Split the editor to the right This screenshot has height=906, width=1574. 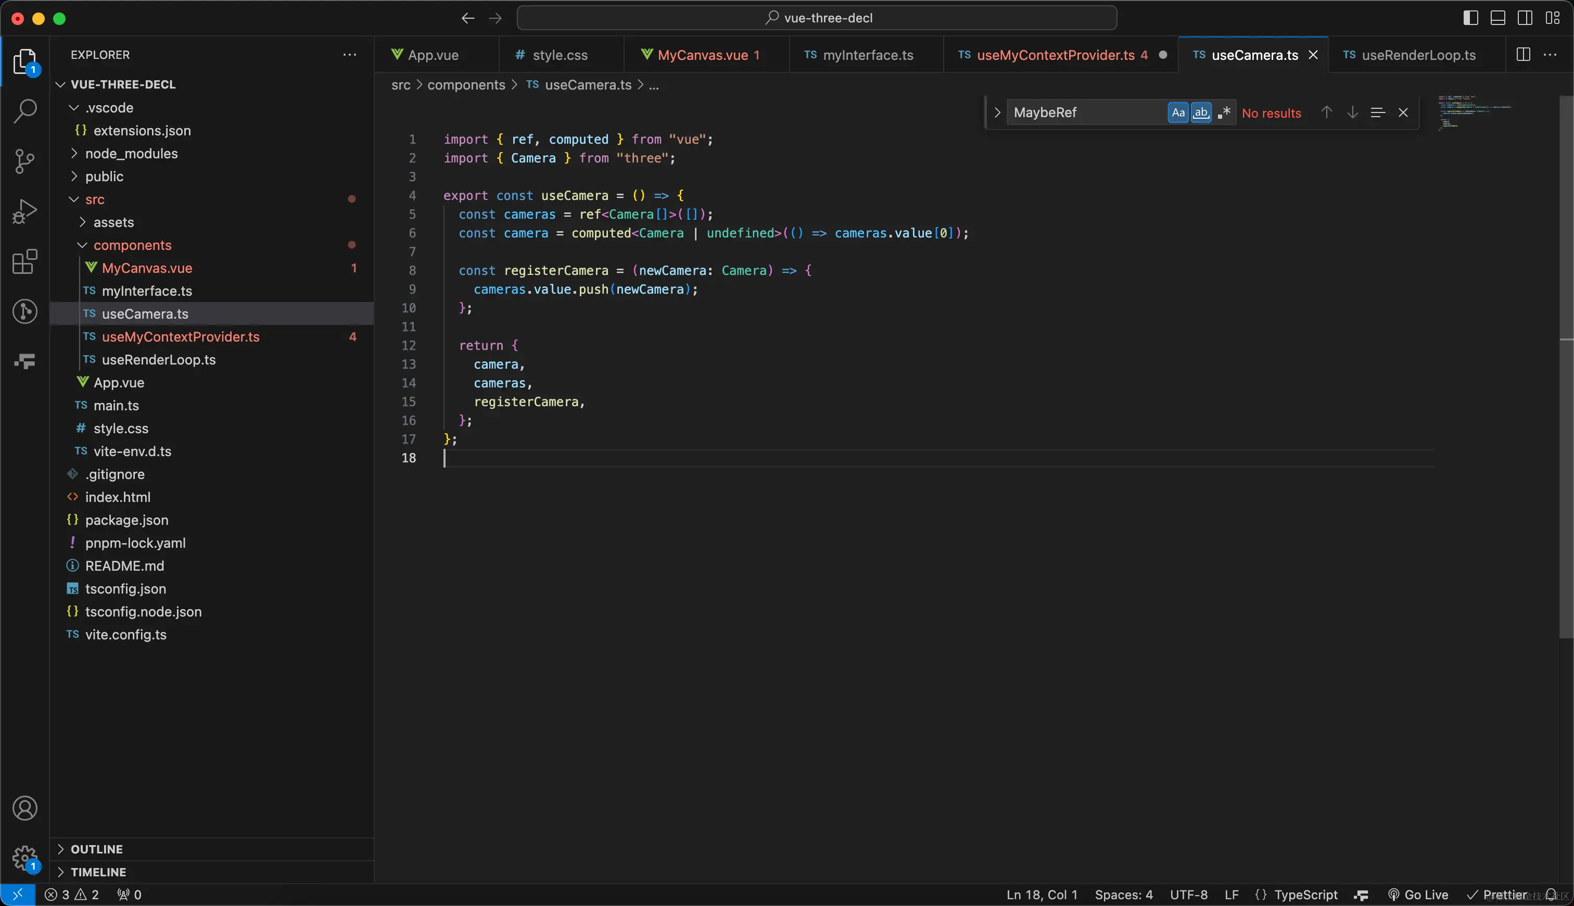pos(1523,55)
